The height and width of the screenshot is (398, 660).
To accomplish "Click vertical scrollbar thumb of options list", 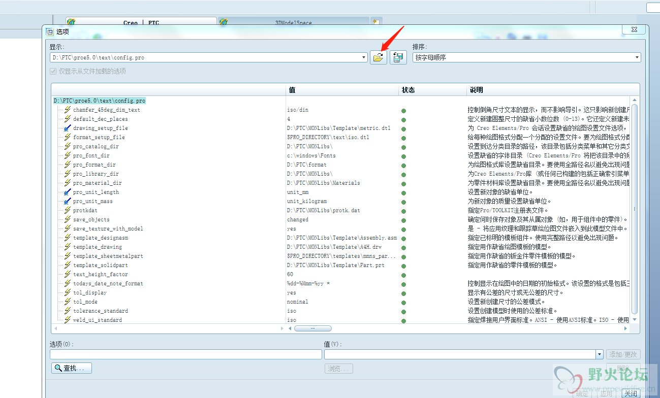I will [634, 208].
